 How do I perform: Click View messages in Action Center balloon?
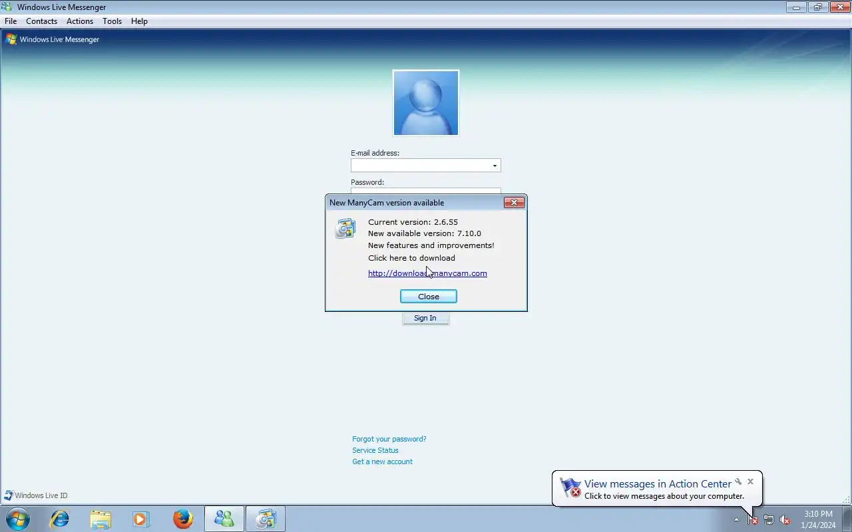pyautogui.click(x=658, y=484)
